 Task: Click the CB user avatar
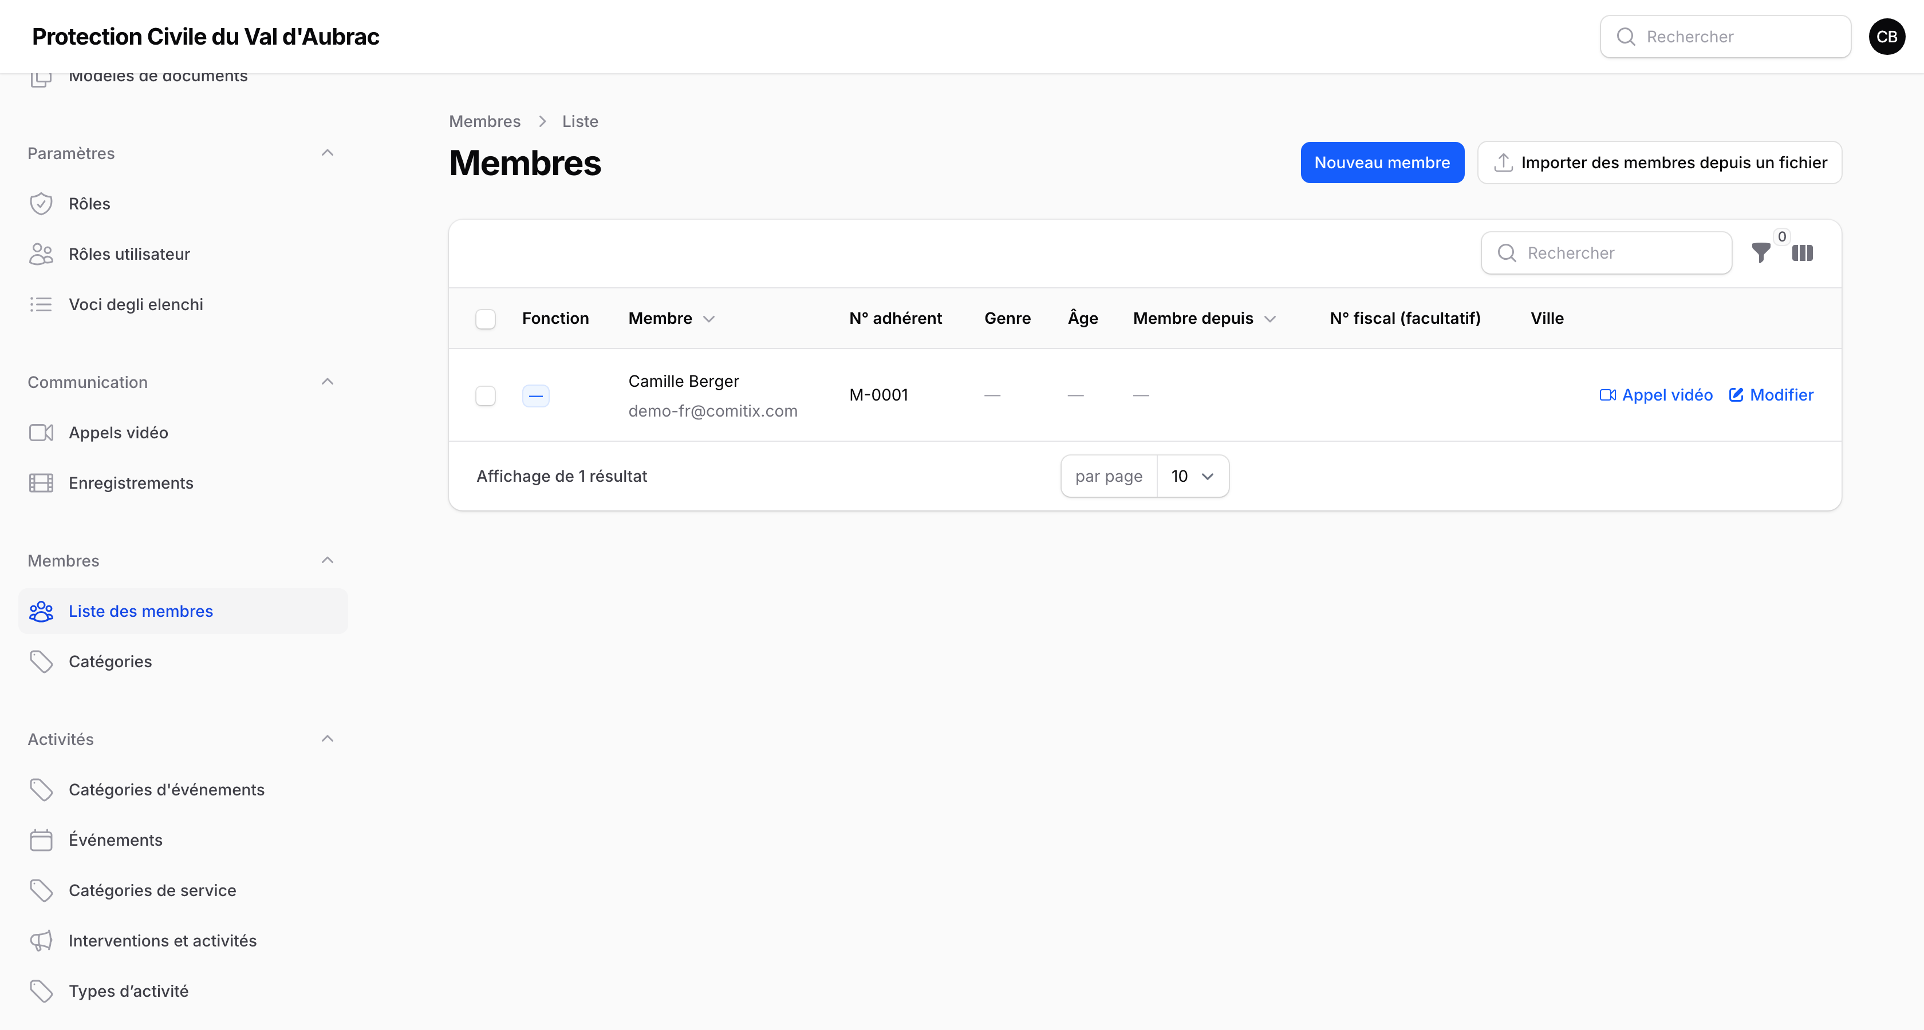tap(1887, 37)
